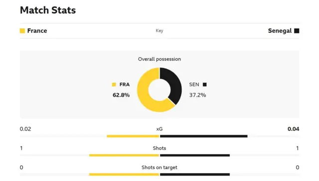Click the yellow xG bar for France
Viewport: 319px width, 181px height.
133,136
